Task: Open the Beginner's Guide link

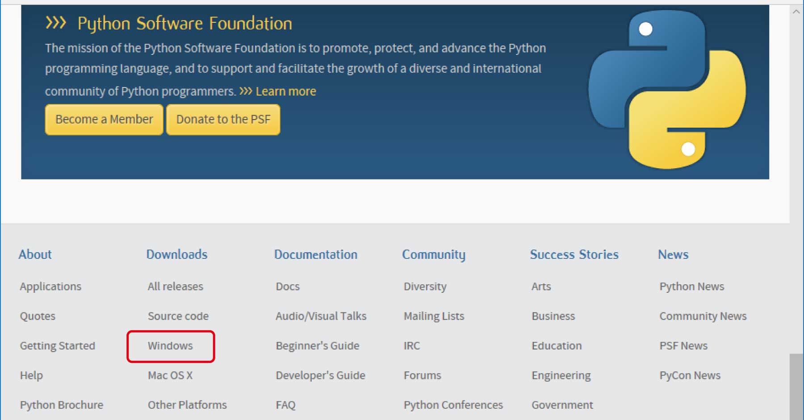Action: pos(318,346)
